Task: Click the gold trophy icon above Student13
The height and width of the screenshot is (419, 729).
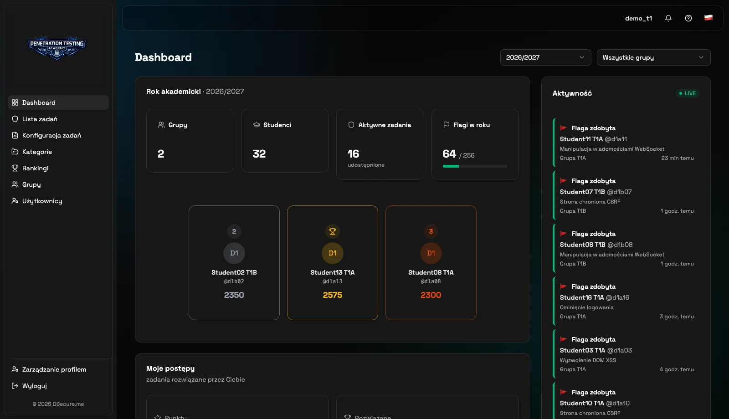Action: [333, 231]
